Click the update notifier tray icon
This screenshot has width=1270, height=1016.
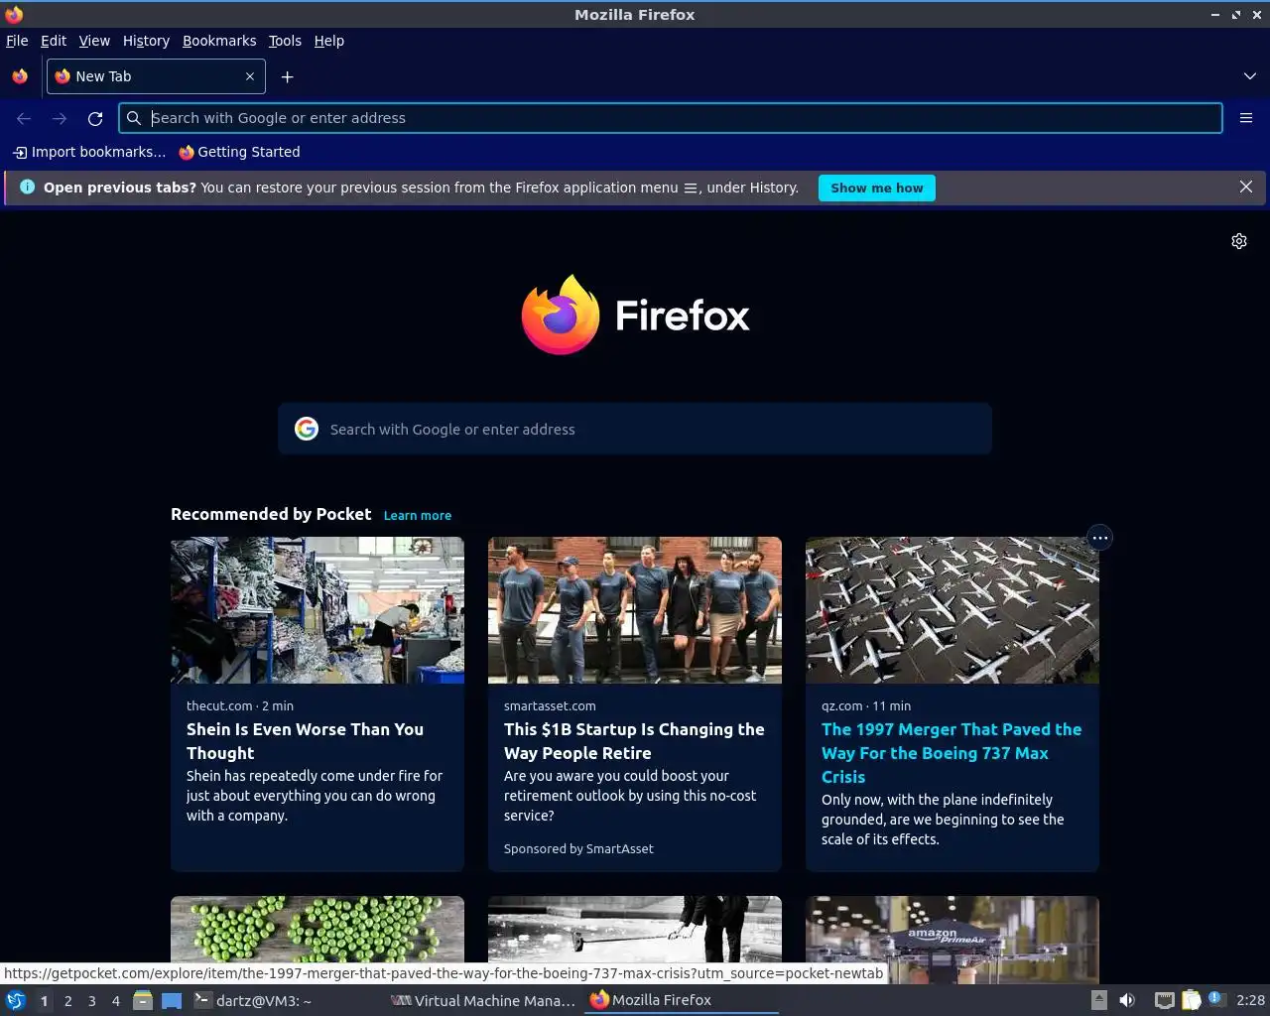(x=1216, y=1000)
